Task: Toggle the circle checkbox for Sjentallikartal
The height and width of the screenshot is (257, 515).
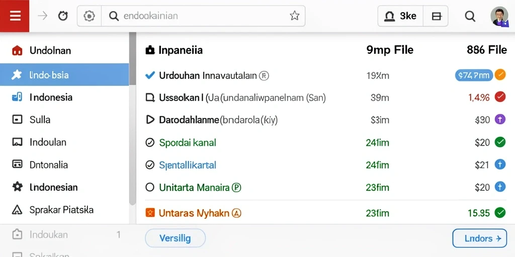Action: [150, 165]
